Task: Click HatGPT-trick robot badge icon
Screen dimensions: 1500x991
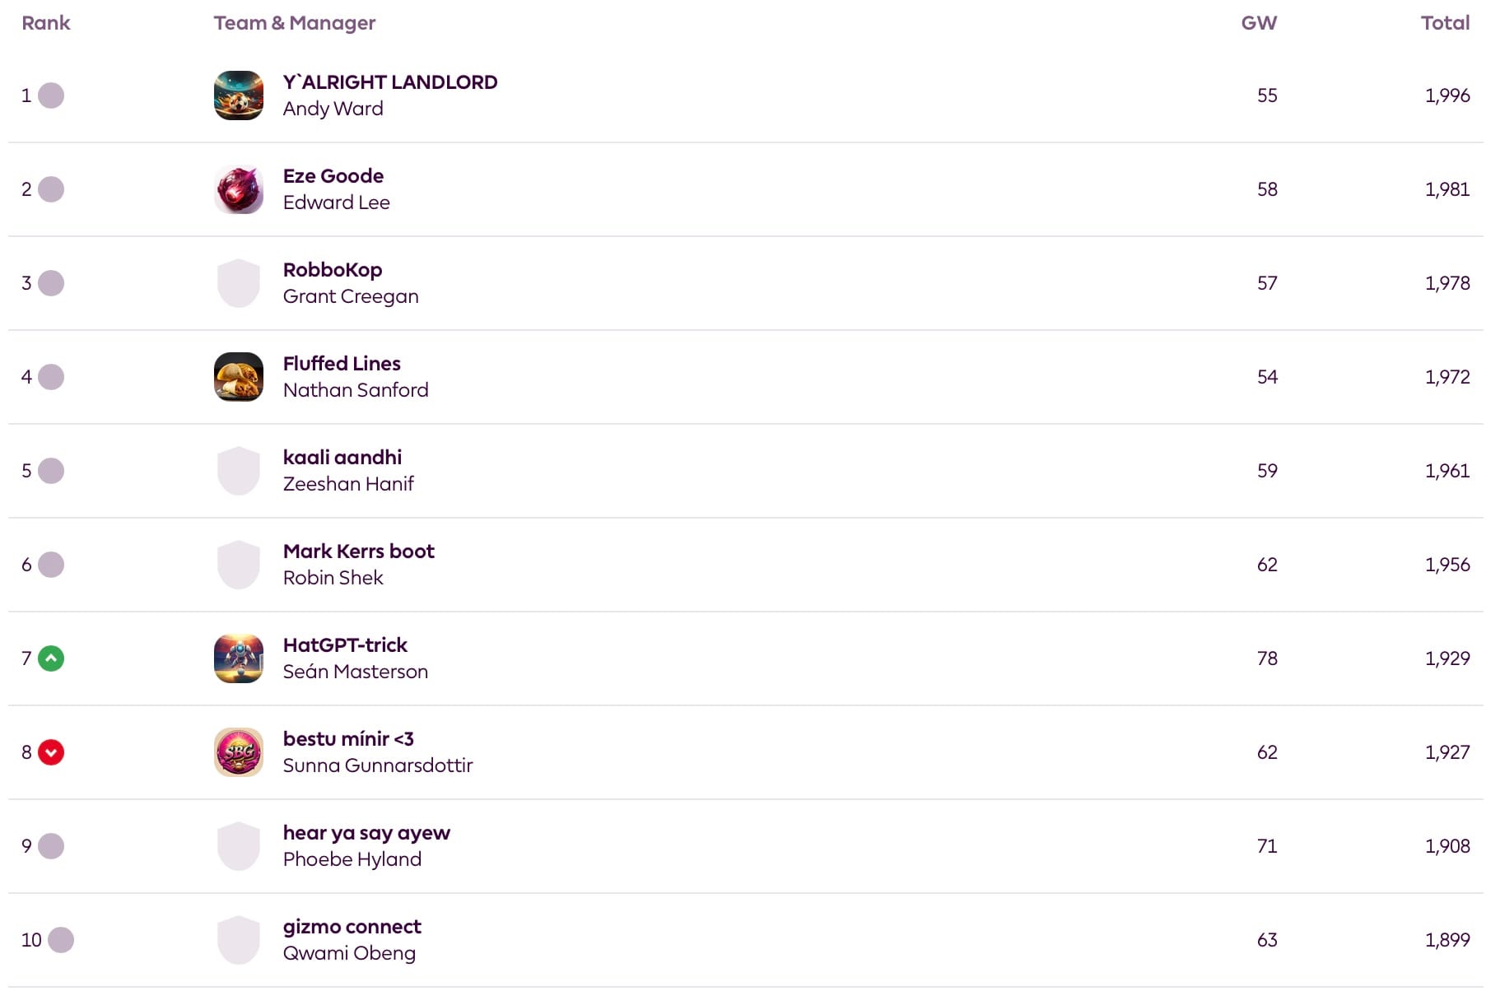Action: tap(239, 658)
